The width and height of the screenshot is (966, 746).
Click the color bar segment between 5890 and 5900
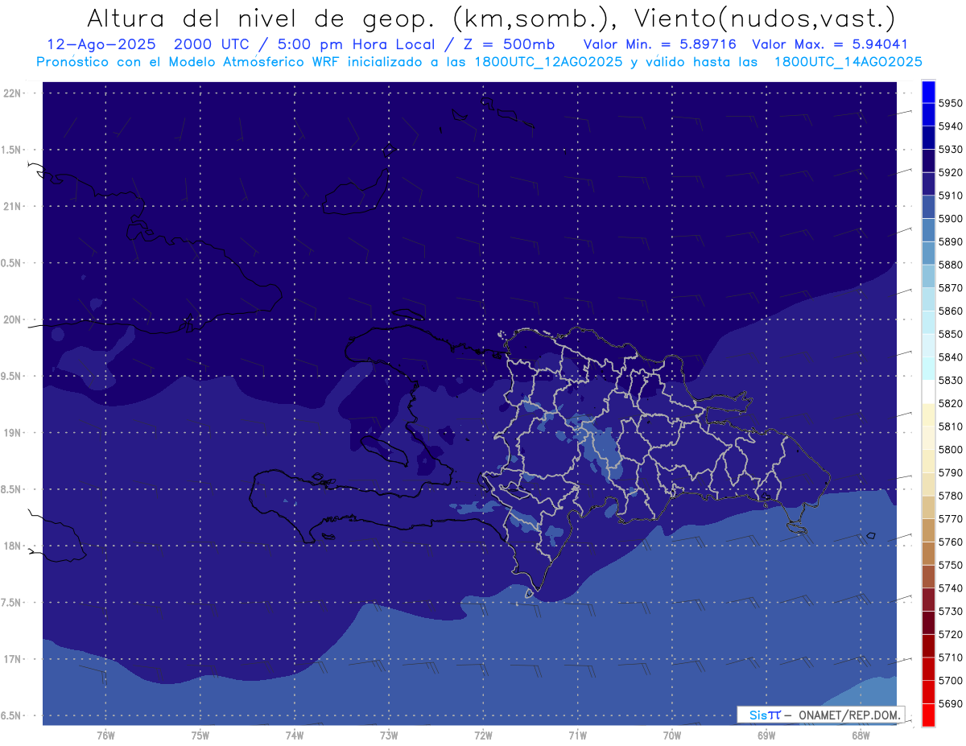(x=927, y=230)
